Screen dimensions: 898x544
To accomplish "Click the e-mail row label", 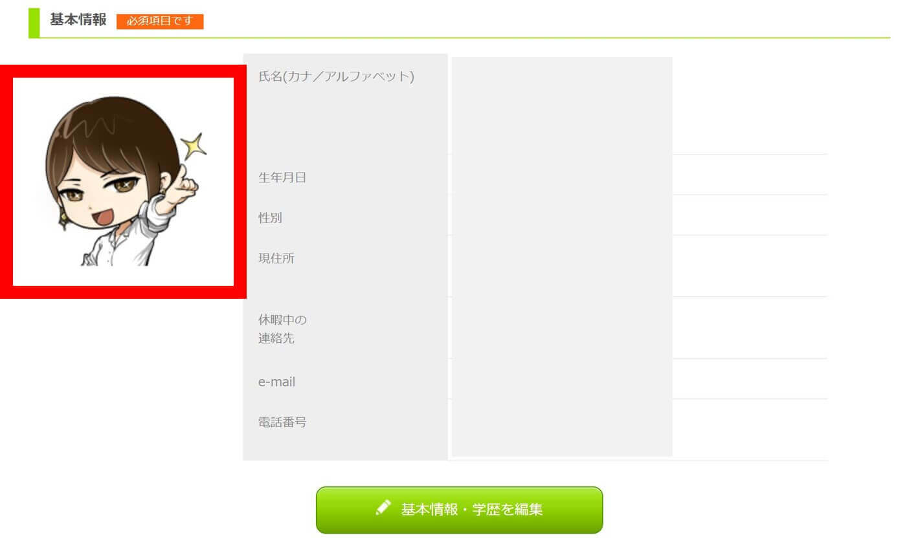I will pos(276,382).
